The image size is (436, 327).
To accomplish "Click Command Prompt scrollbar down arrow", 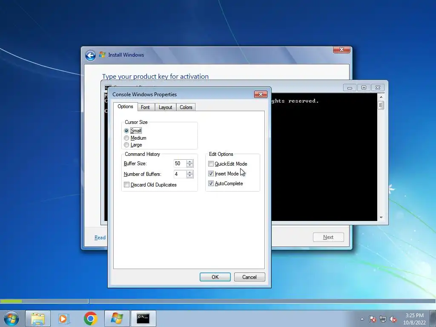I will pos(381,218).
